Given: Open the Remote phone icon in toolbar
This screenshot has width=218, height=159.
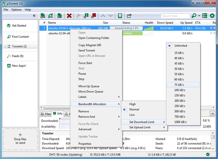Looking at the screenshot, I should (x=119, y=16).
